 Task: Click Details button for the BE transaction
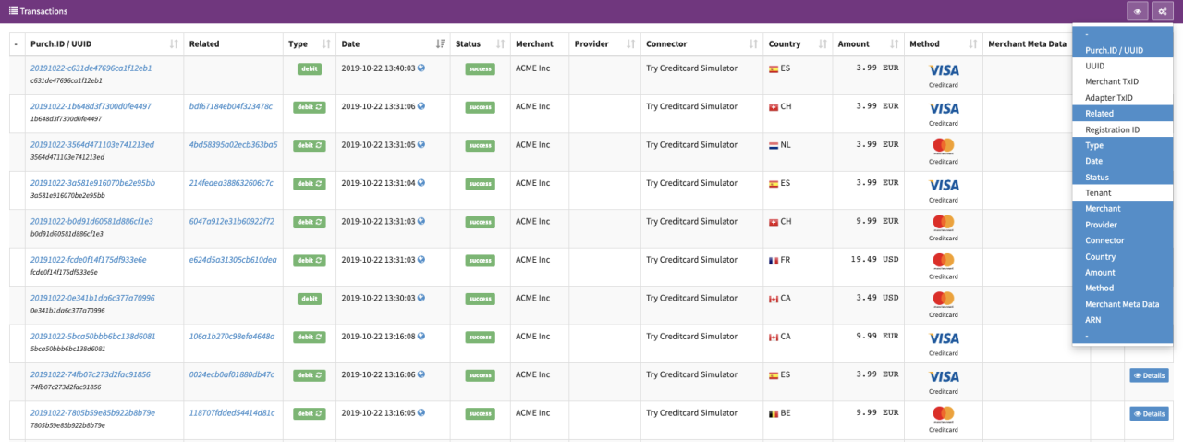click(x=1149, y=413)
